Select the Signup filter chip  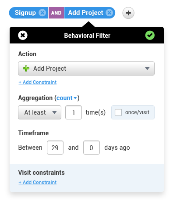[x=25, y=13]
